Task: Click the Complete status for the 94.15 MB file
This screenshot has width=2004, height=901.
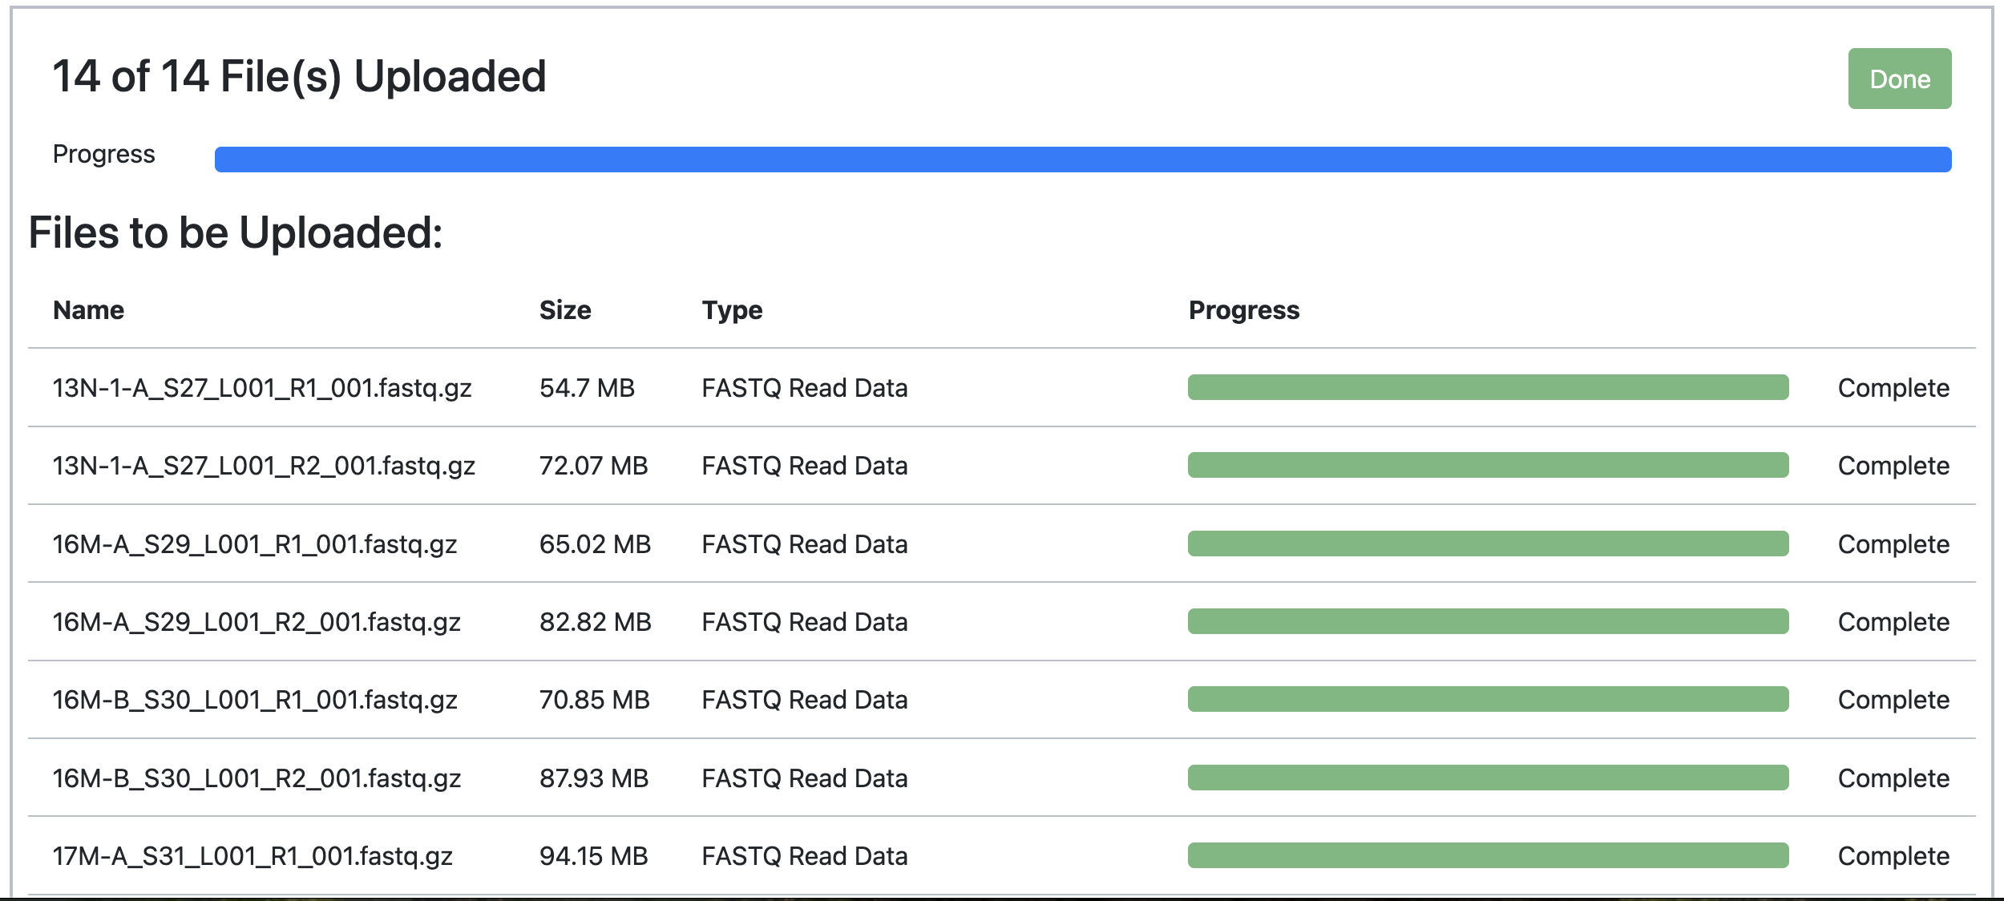Action: pos(1893,856)
